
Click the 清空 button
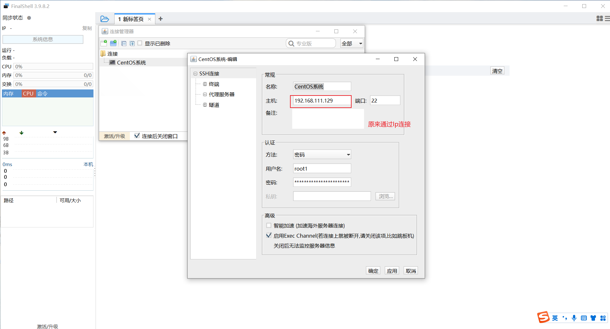pyautogui.click(x=497, y=71)
